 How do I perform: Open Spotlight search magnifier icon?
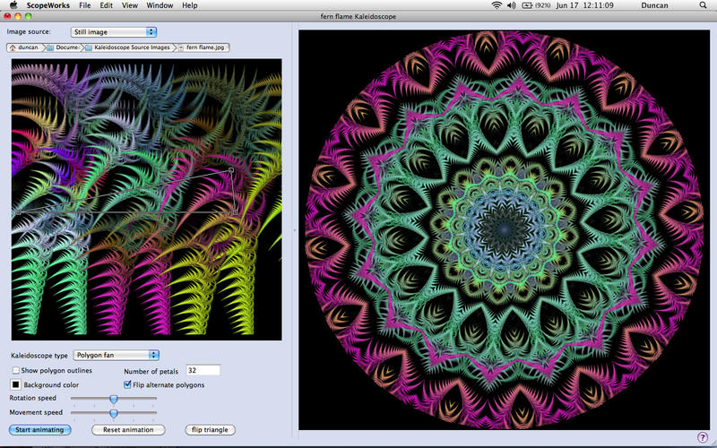(705, 5)
